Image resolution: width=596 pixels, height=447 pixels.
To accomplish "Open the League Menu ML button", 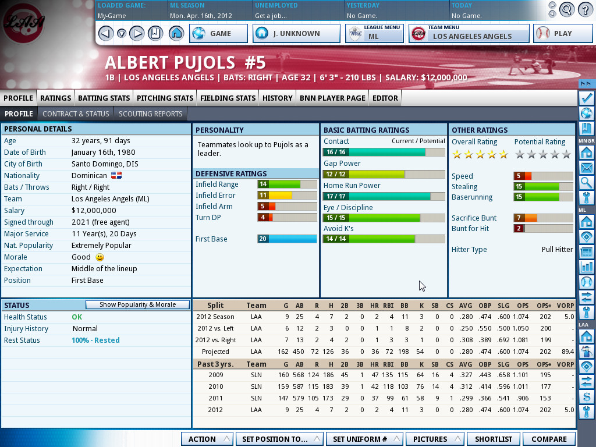I will (374, 33).
